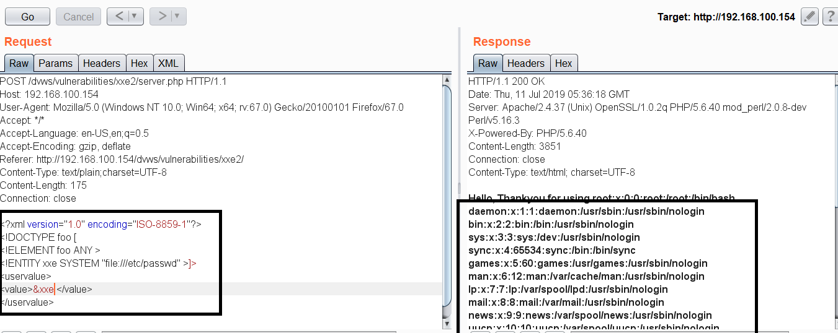Screen dimensions: 838x333
Task: Click Content-Type: text/plain;charset=UTF-8 in request
Action: pyautogui.click(x=83, y=173)
